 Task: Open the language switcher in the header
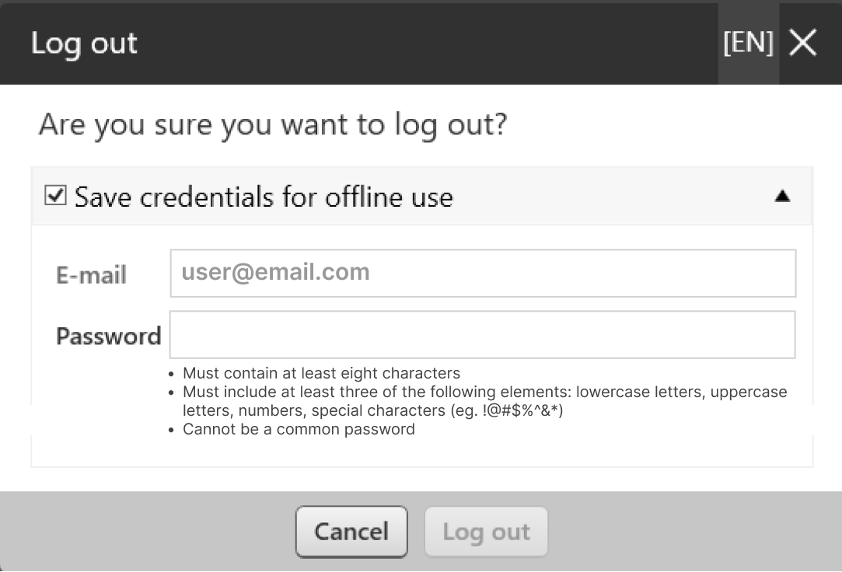[747, 44]
